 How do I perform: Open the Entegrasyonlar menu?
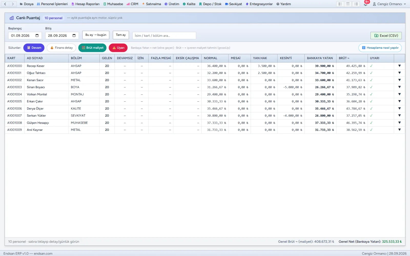pyautogui.click(x=259, y=4)
